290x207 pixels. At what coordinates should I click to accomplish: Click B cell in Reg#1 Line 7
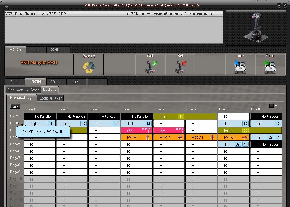233,117
